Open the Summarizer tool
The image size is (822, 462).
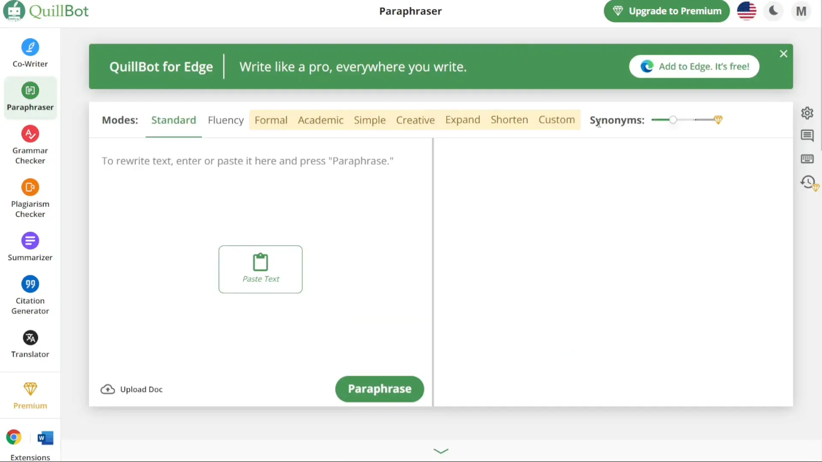pos(30,247)
